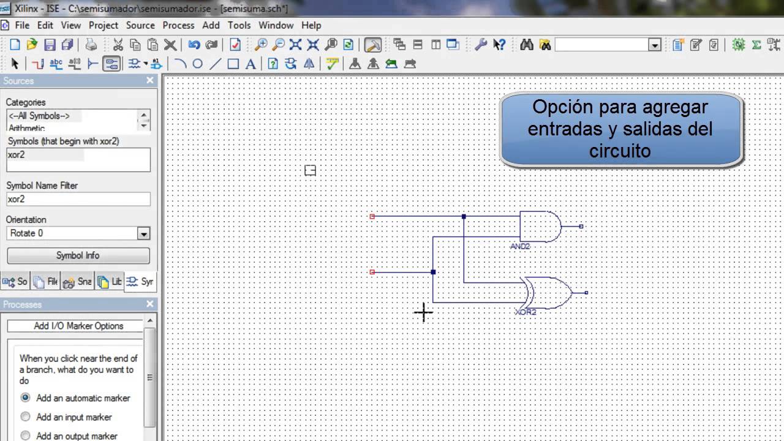This screenshot has width=784, height=441.
Task: Select xor2 in the Symbols list
Action: (x=17, y=155)
